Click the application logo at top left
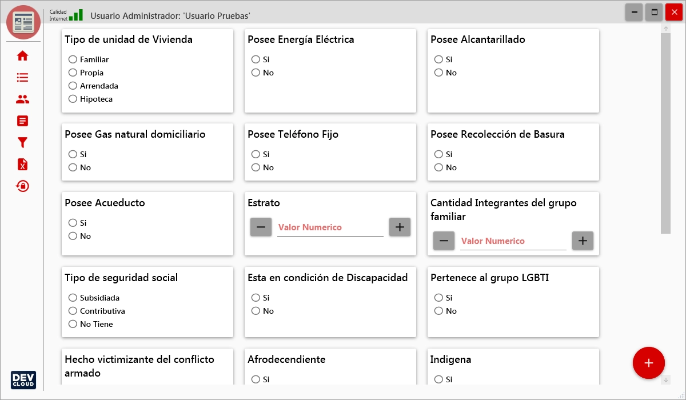 [x=23, y=23]
